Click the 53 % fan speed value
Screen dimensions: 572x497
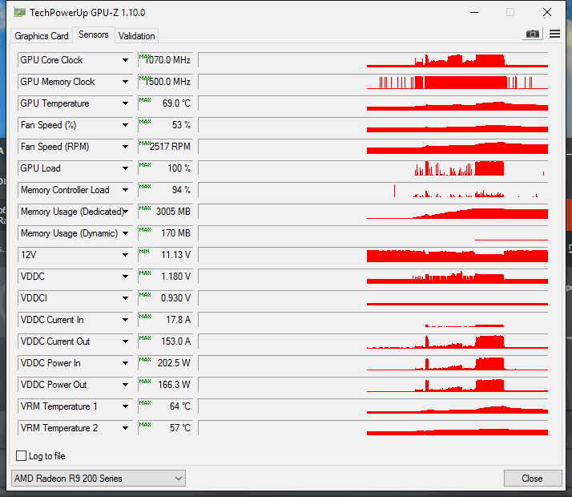165,125
